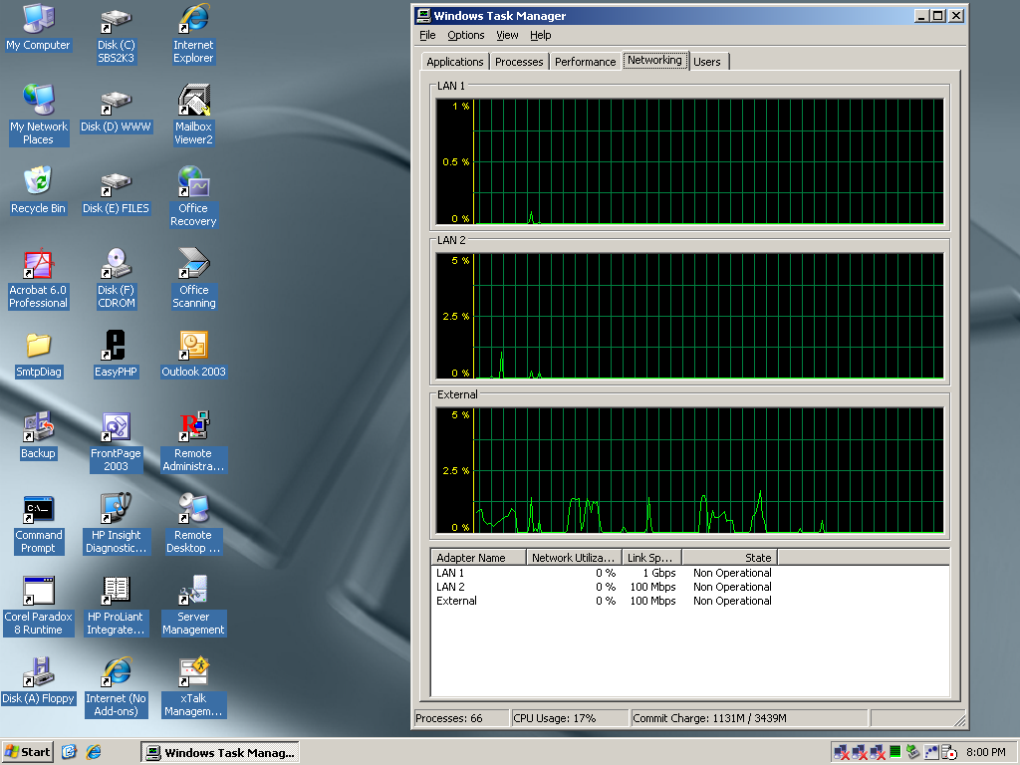
Task: Sort by the Network Utilization column header
Action: [x=573, y=558]
